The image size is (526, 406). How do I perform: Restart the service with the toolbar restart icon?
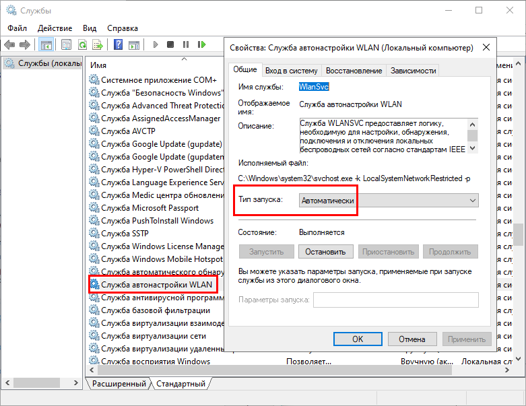point(201,44)
